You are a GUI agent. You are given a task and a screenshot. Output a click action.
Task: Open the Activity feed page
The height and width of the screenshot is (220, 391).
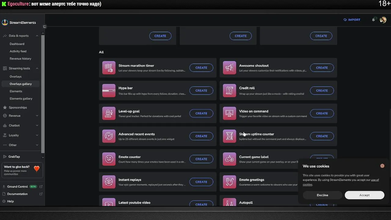point(18,51)
